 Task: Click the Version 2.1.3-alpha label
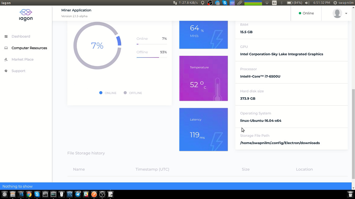74,16
